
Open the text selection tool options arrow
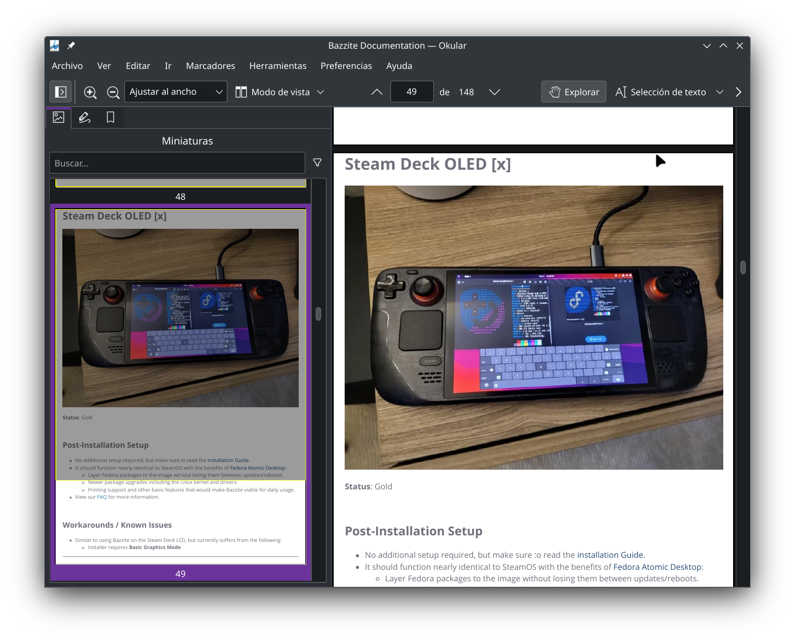720,92
